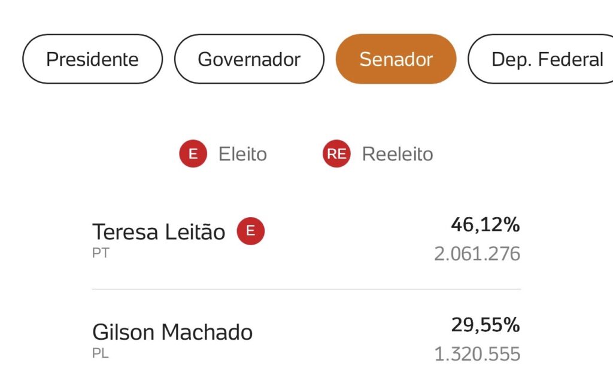The width and height of the screenshot is (613, 381).
Task: Click the 46,12% vote percentage
Action: (x=485, y=225)
